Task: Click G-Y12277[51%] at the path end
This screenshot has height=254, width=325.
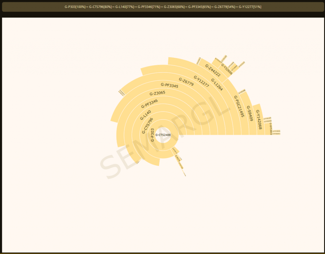Action: click(x=250, y=7)
